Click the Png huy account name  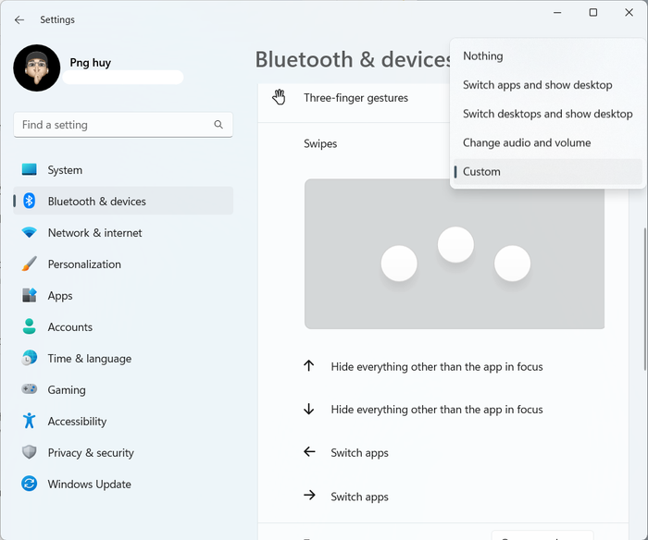point(90,63)
